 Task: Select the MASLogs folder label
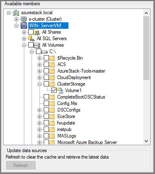pos(67,136)
